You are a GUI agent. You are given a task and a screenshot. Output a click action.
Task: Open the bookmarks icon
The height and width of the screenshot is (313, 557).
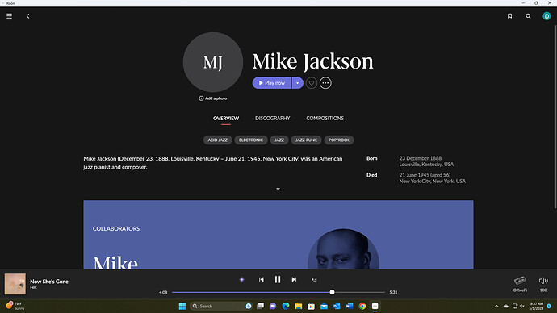[509, 16]
